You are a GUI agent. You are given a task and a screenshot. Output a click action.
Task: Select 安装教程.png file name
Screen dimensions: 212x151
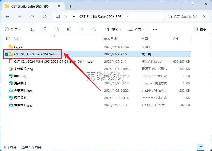[x=24, y=69]
